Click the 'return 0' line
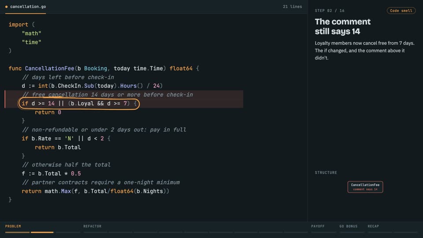This screenshot has width=423, height=238. 48,112
